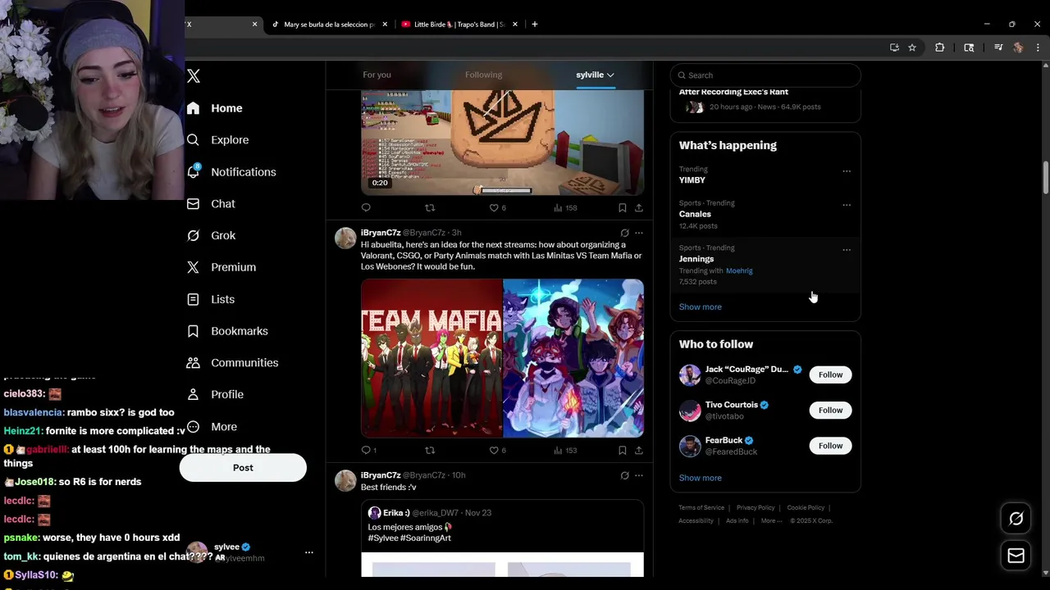Open the Privacy Policy link
1050x590 pixels.
coord(756,508)
